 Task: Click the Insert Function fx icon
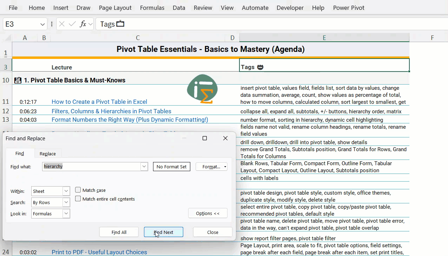pos(83,24)
